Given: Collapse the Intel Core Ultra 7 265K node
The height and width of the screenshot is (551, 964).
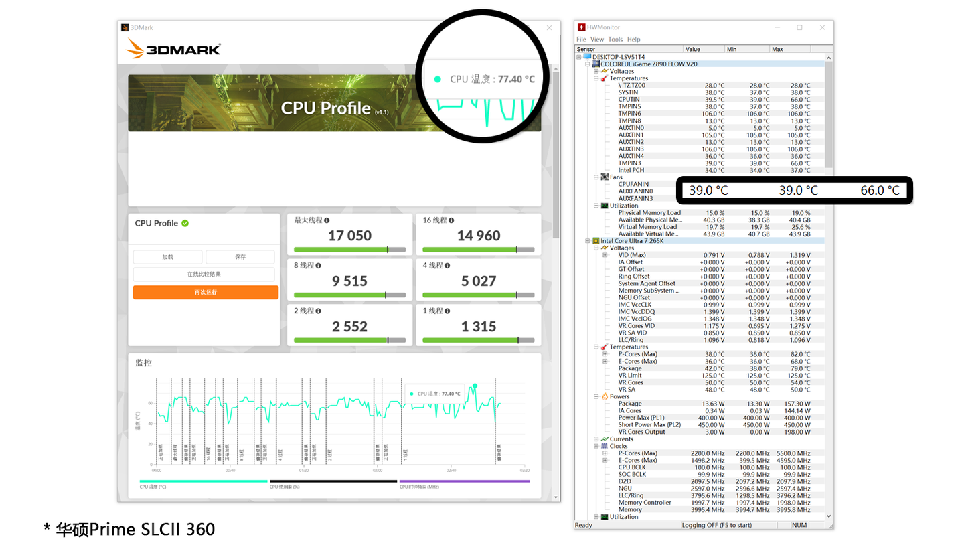Looking at the screenshot, I should point(587,240).
